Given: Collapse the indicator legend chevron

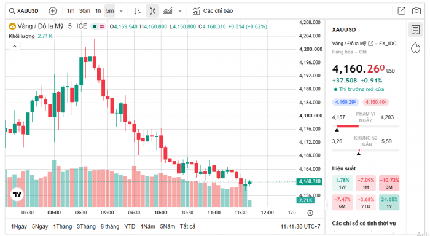Looking at the screenshot, I should click(15, 46).
